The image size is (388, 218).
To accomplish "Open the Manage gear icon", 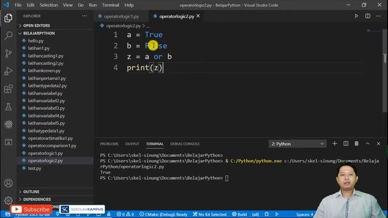I will [x=8, y=200].
